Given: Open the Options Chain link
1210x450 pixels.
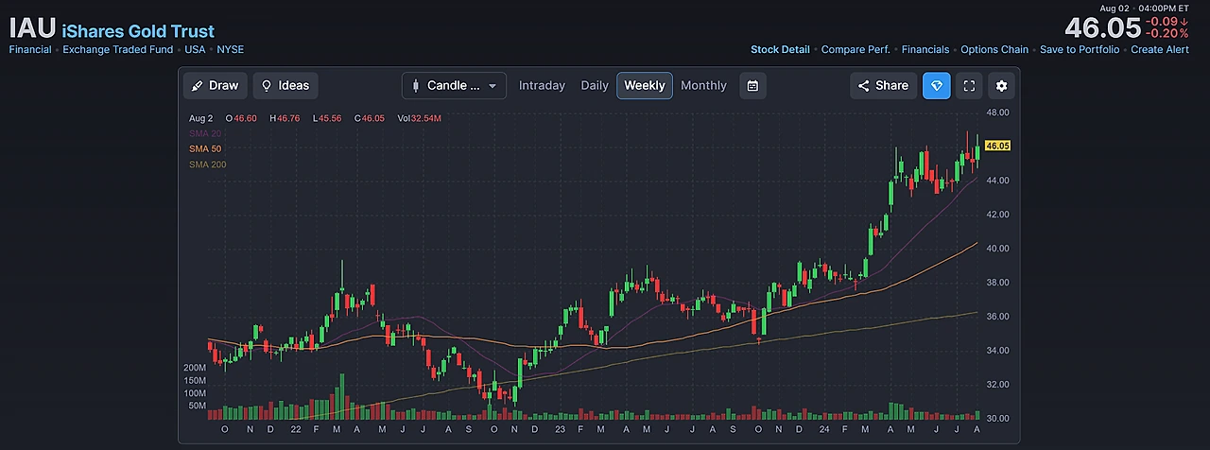Looking at the screenshot, I should pyautogui.click(x=994, y=49).
